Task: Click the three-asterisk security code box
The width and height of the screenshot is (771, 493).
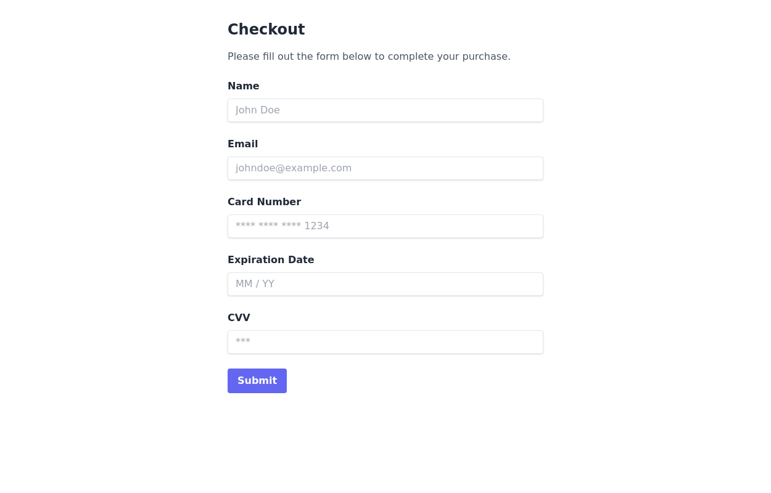Action: pos(385,342)
